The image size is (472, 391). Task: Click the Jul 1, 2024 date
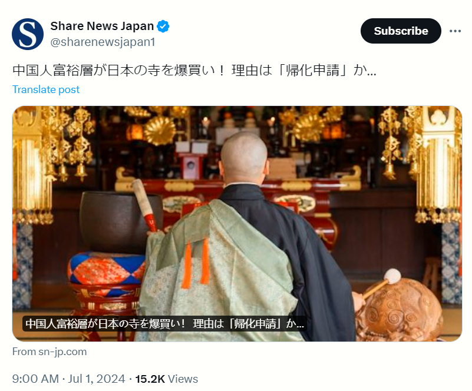coord(96,379)
